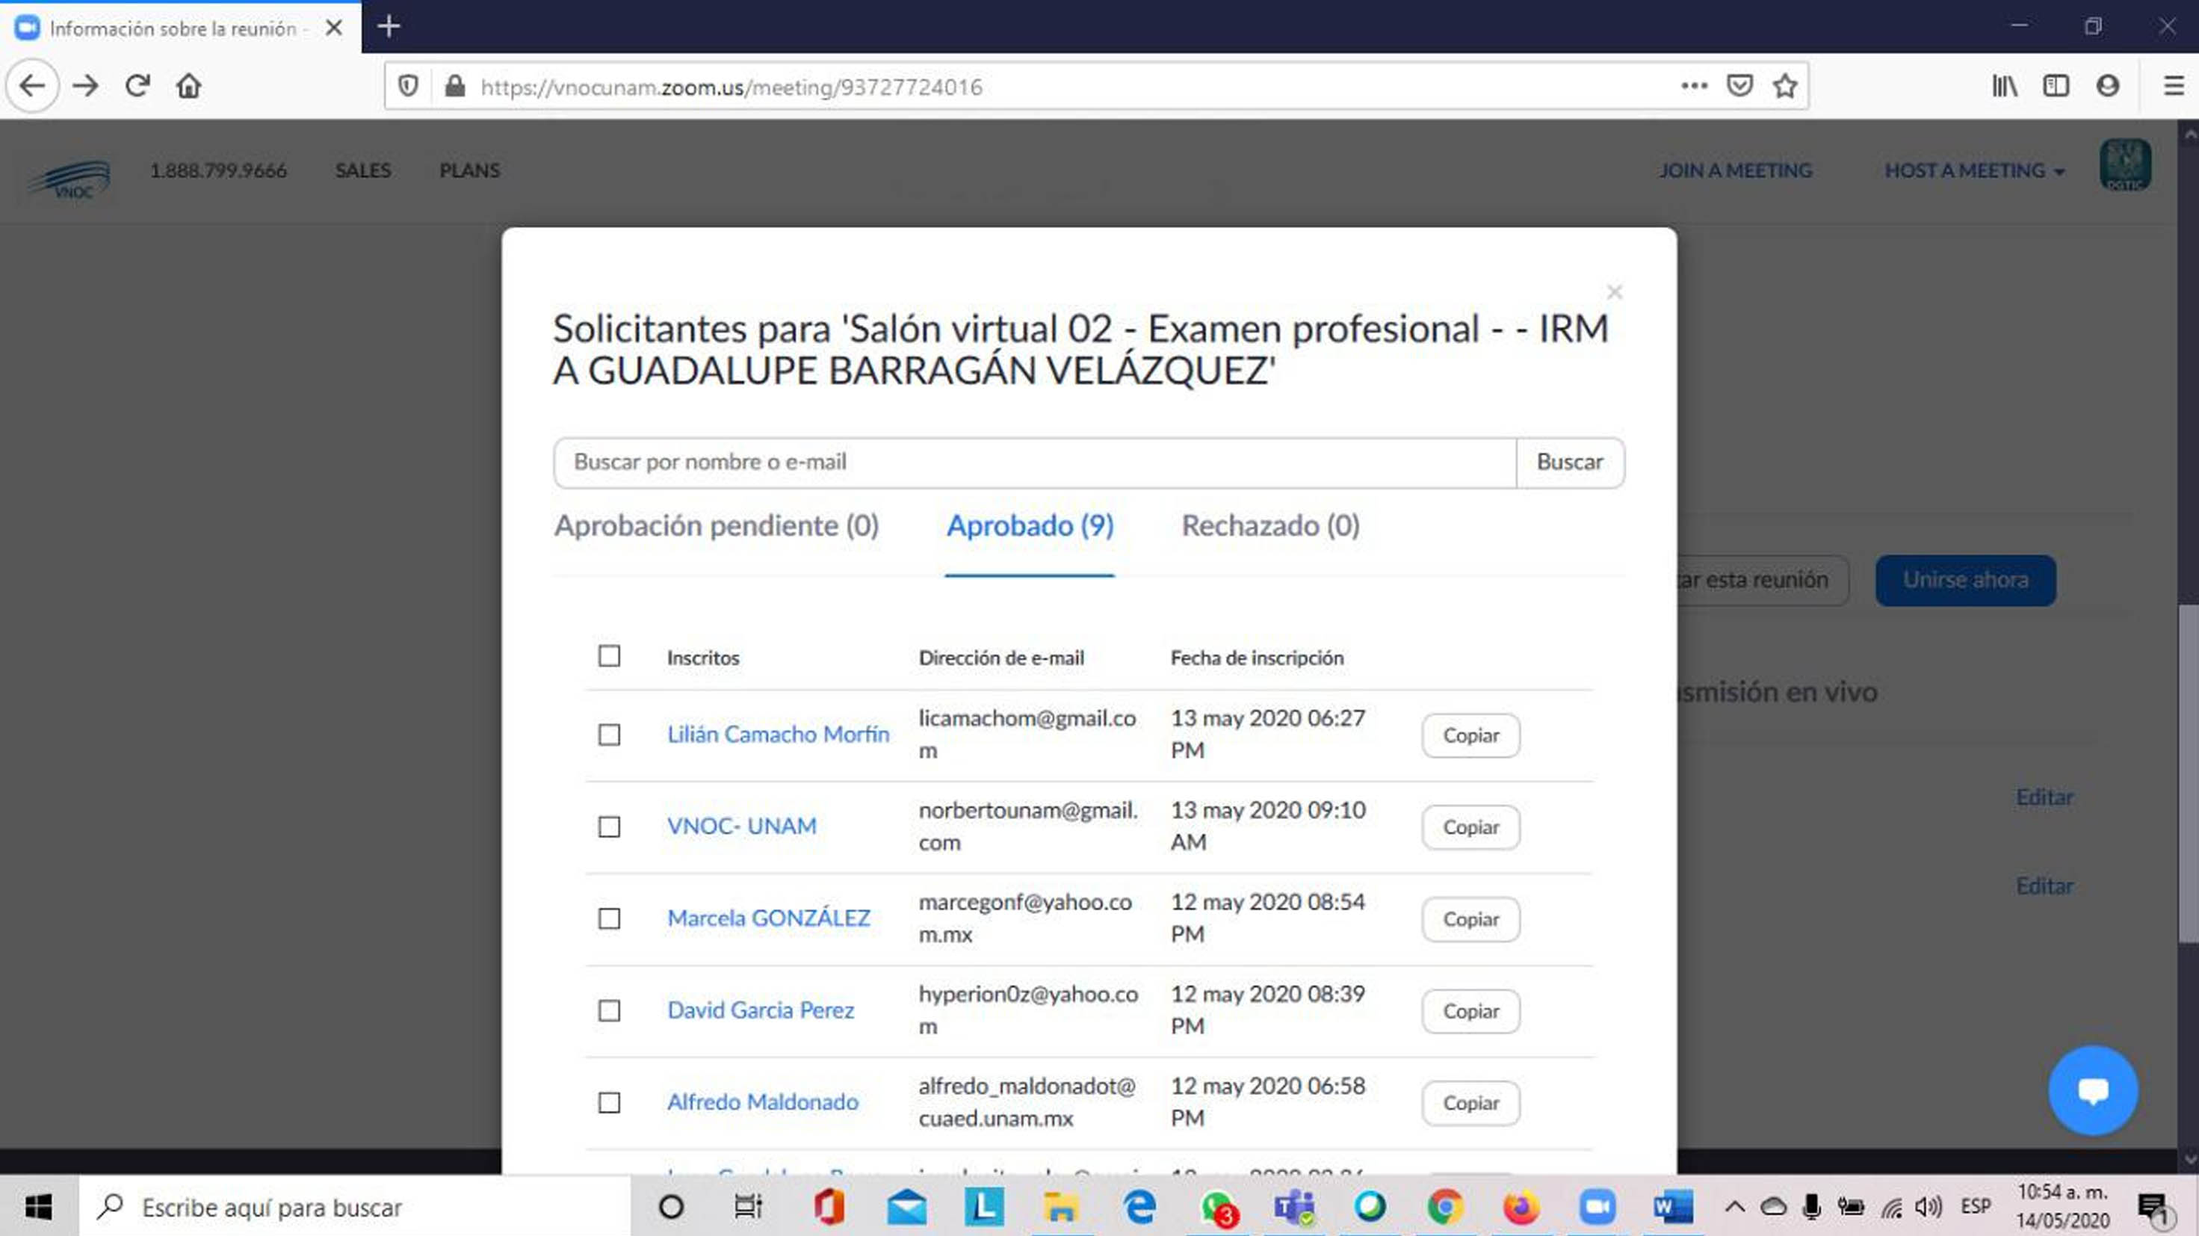2199x1236 pixels.
Task: Click Copiar for Lilián Camacho Morfín
Action: 1470,736
